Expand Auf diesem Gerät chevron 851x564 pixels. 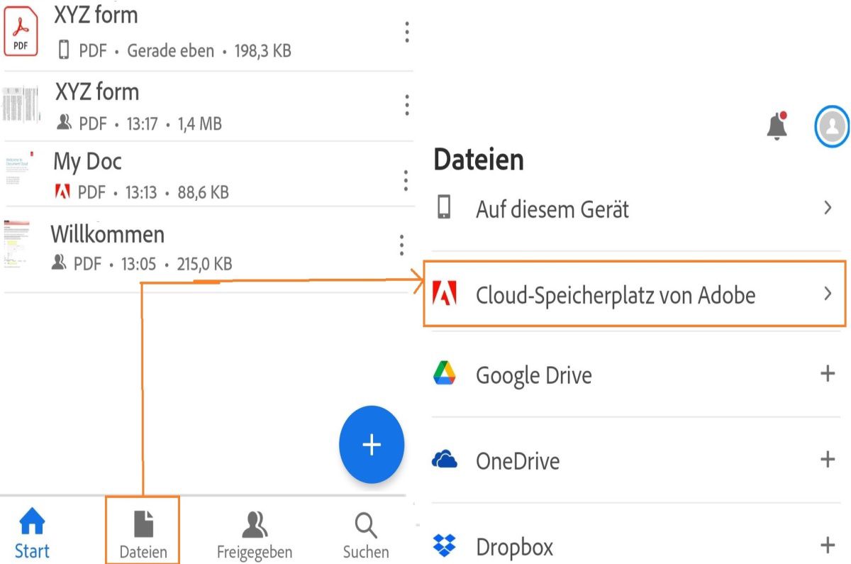(827, 208)
